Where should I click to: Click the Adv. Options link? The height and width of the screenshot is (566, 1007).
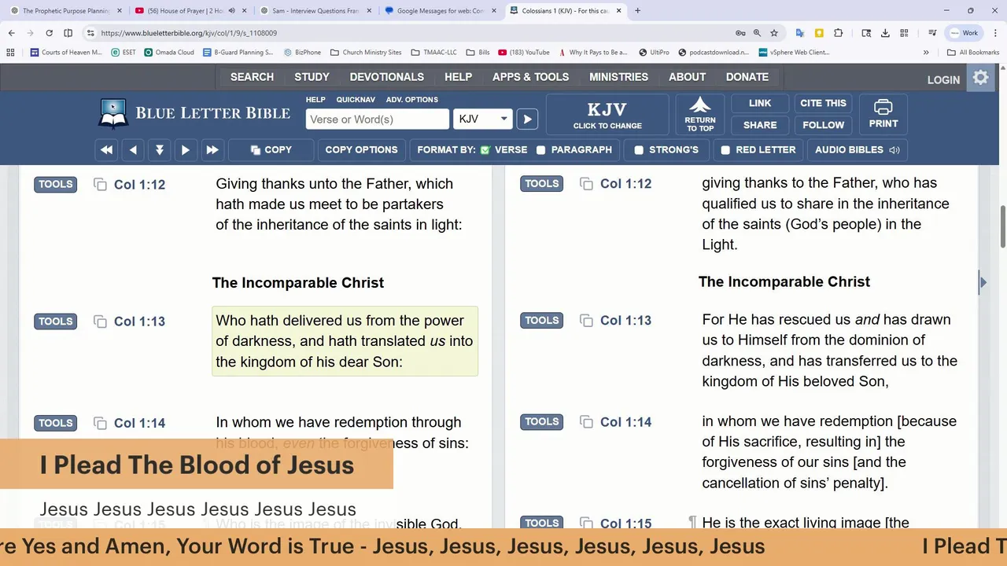tap(412, 100)
